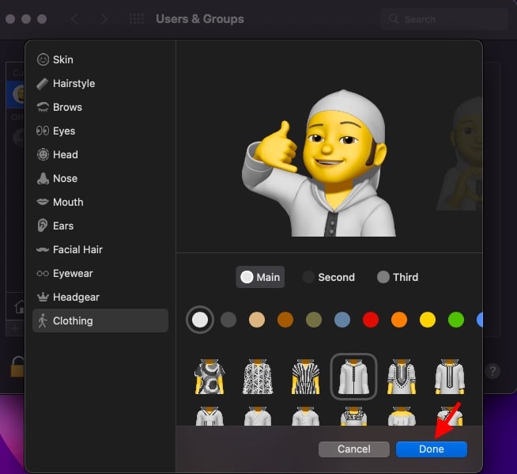Select the Skin category icon
The width and height of the screenshot is (517, 474).
43,60
